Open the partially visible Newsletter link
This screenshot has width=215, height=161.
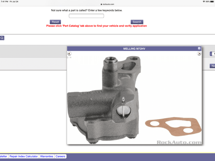[3, 156]
